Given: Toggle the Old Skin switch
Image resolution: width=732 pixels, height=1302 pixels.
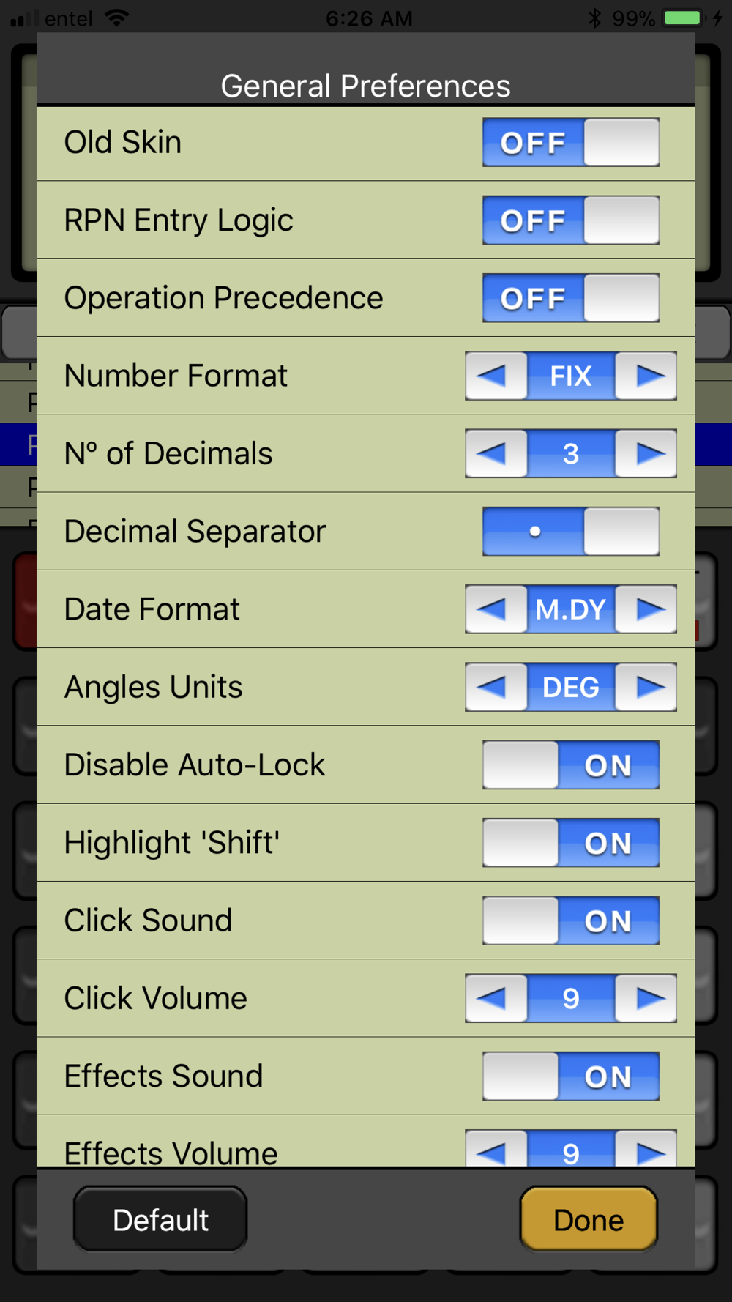Looking at the screenshot, I should [571, 142].
